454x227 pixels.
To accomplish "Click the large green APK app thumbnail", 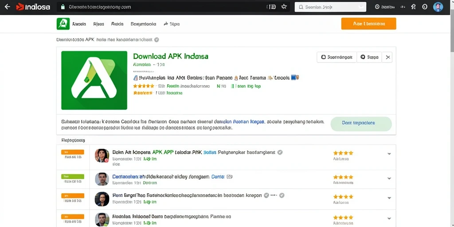I will coord(94,80).
